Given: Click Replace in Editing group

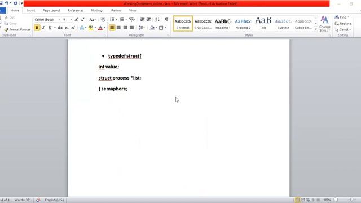Looking at the screenshot, I should [x=343, y=24].
